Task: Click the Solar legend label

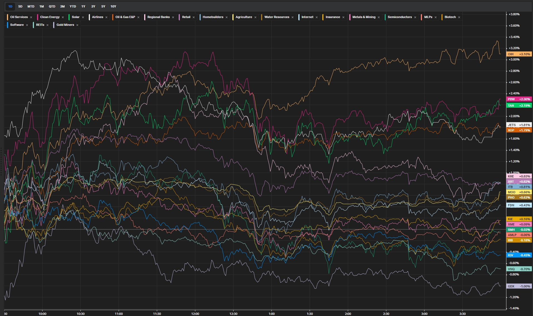Action: tap(75, 17)
